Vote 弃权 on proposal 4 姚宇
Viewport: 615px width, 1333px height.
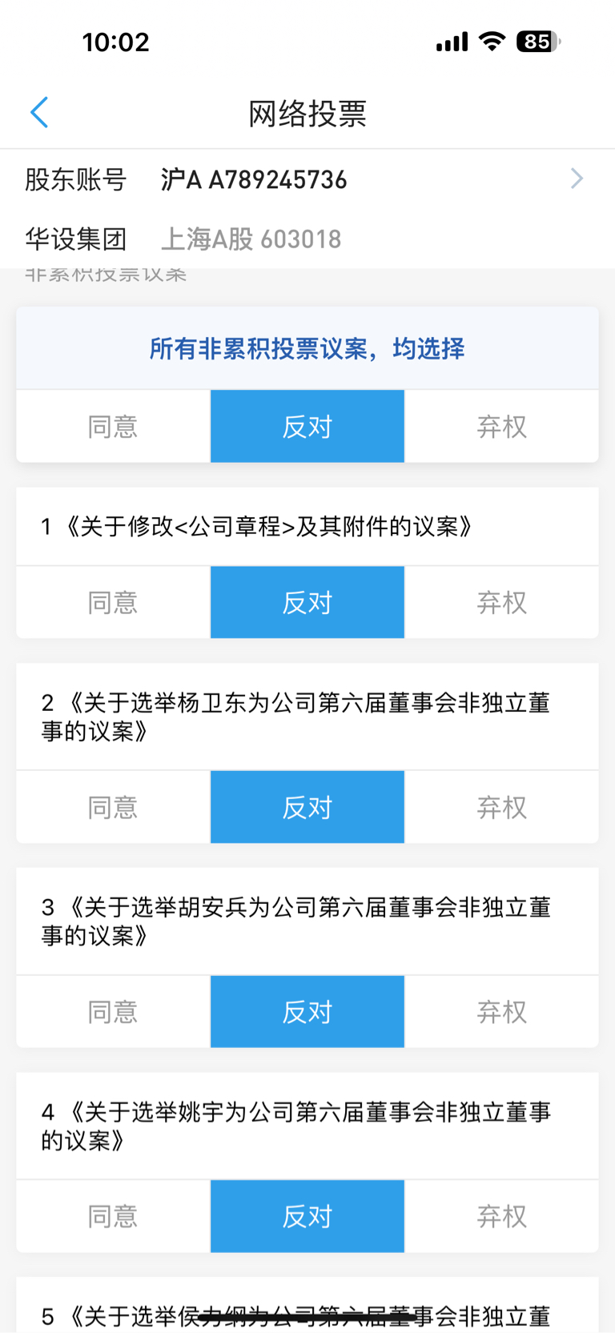tap(501, 1216)
